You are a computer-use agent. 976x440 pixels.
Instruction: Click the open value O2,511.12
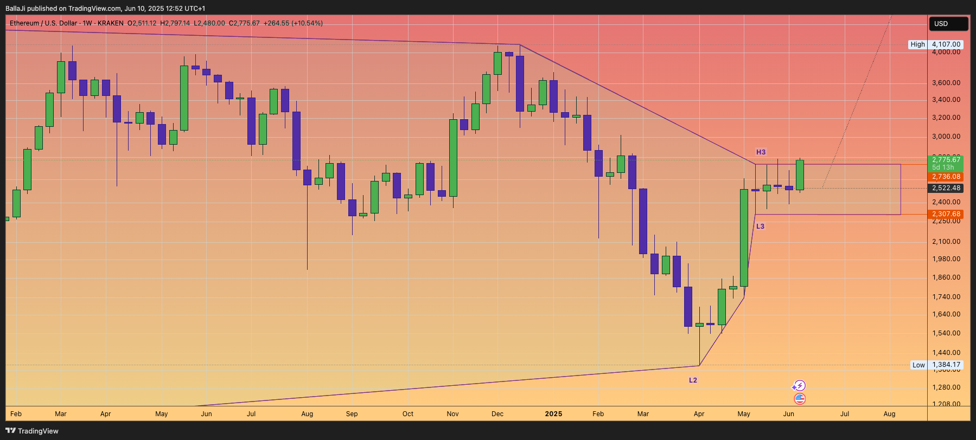coord(142,23)
